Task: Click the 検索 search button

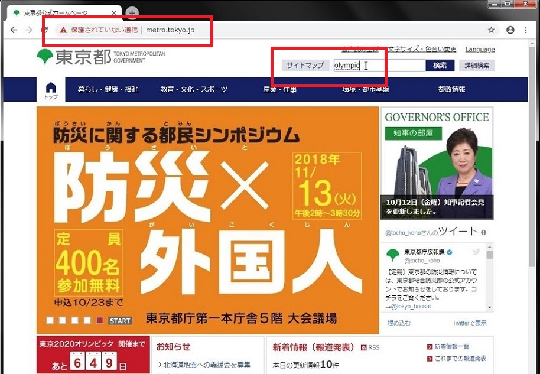Action: (440, 66)
